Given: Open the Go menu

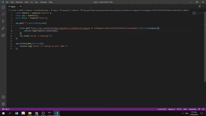Looking at the screenshot, I should pos(32,2).
